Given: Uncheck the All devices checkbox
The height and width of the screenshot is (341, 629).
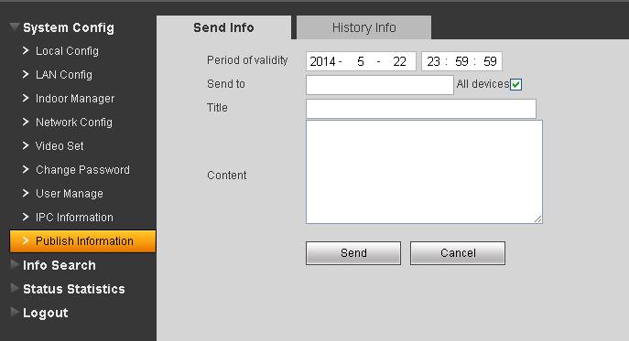Looking at the screenshot, I should click(515, 84).
